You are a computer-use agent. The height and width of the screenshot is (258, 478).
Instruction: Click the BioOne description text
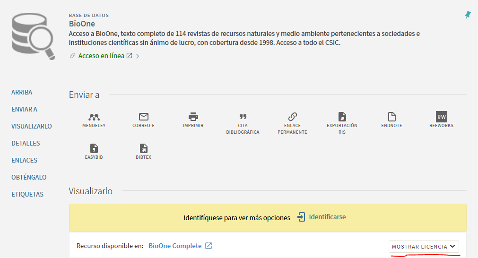244,38
